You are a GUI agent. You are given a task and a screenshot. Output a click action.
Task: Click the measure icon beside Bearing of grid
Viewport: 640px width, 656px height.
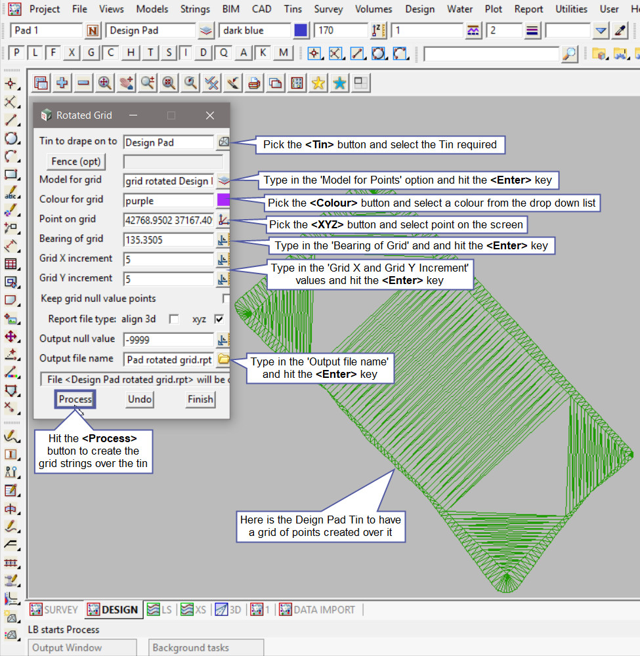click(x=224, y=240)
